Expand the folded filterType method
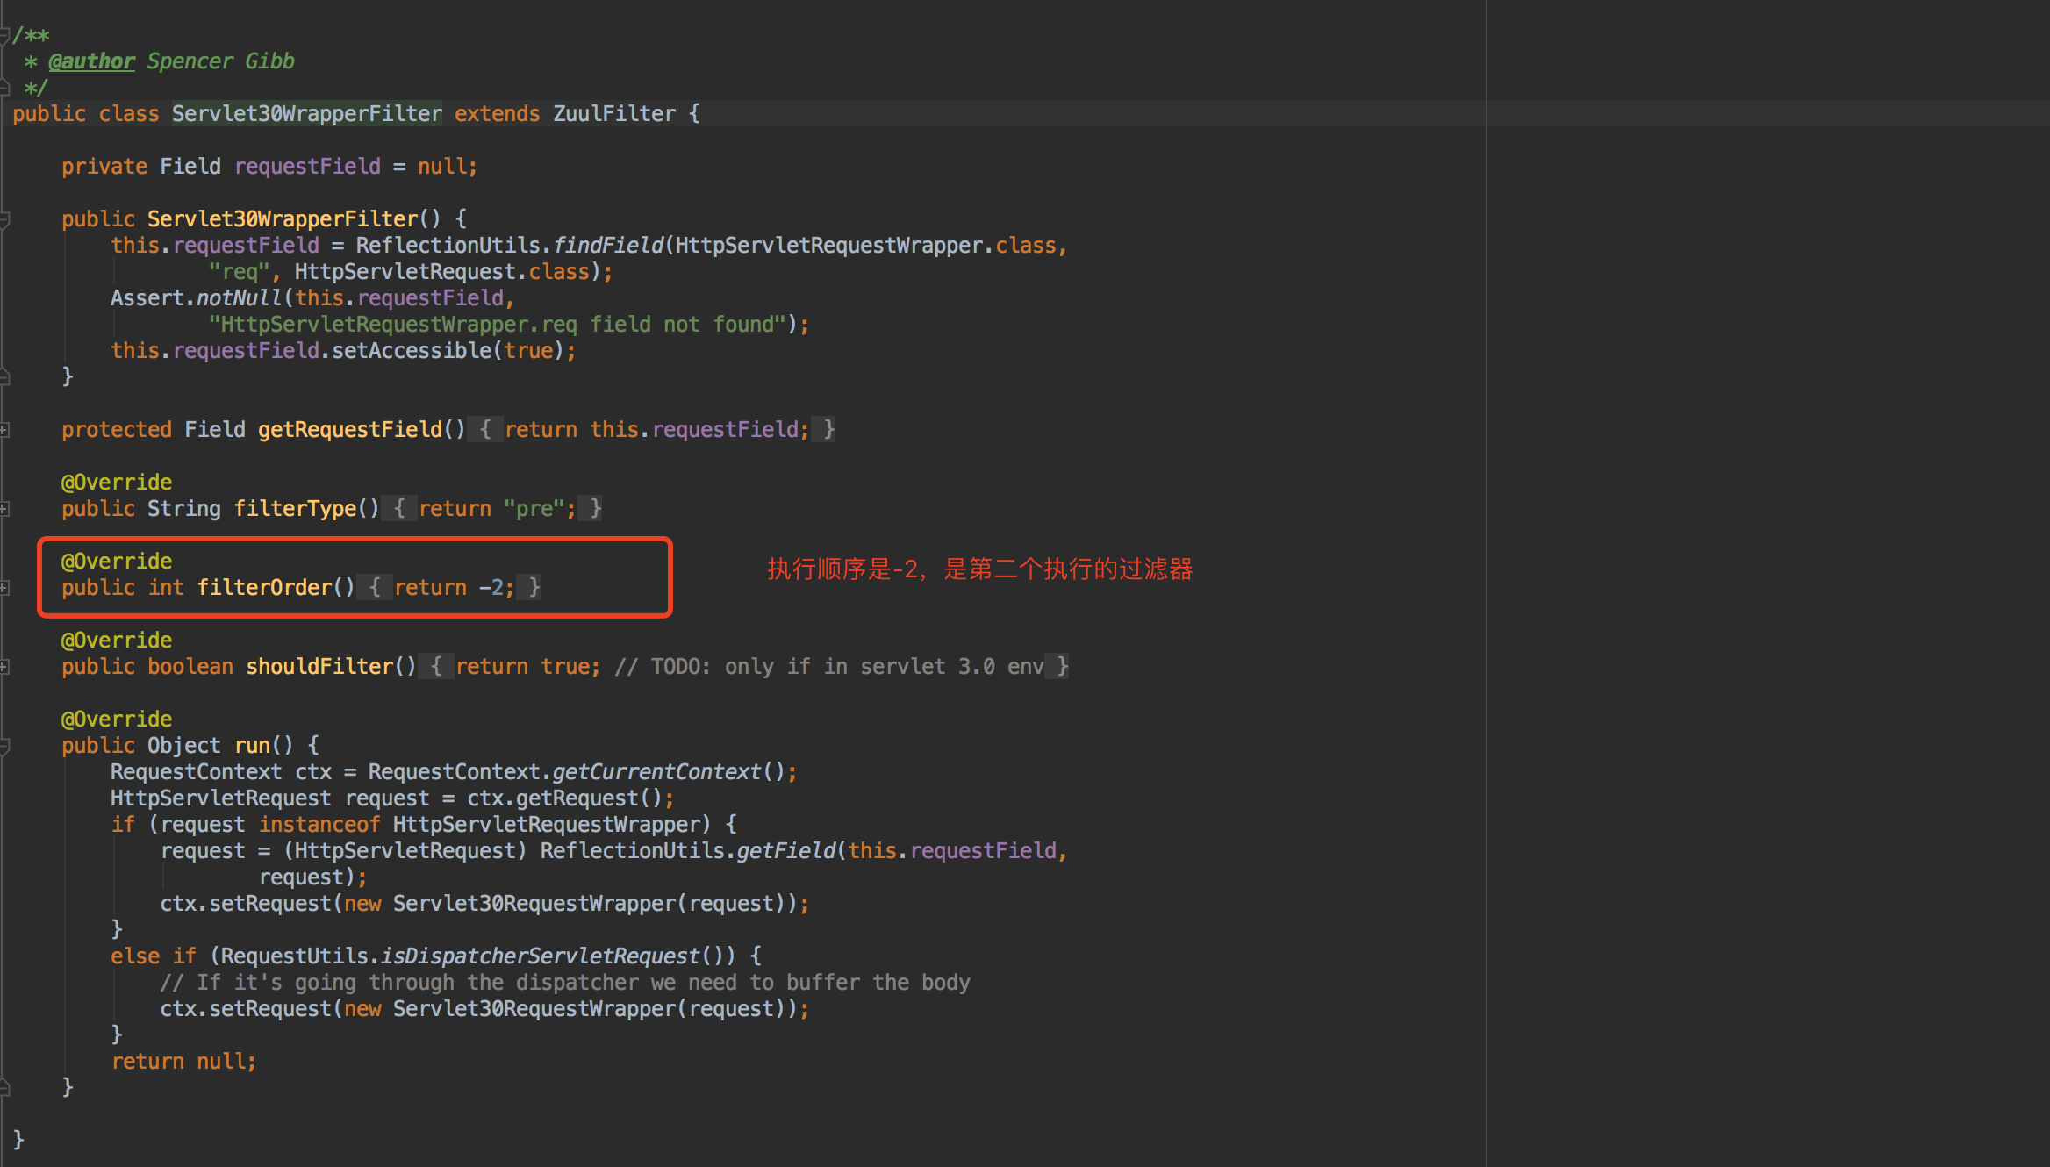This screenshot has height=1167, width=2050. [x=4, y=509]
